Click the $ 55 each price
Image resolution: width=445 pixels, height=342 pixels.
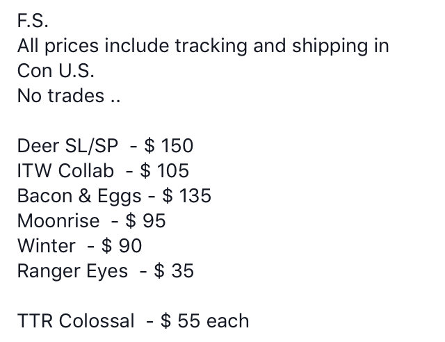click(x=205, y=321)
